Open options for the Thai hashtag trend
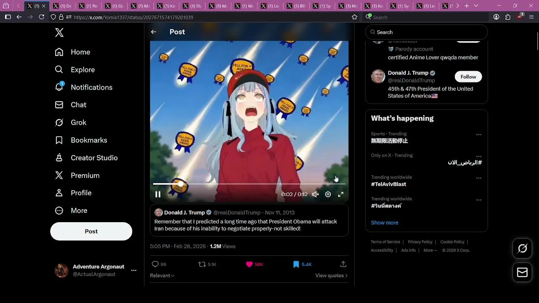 (479, 200)
